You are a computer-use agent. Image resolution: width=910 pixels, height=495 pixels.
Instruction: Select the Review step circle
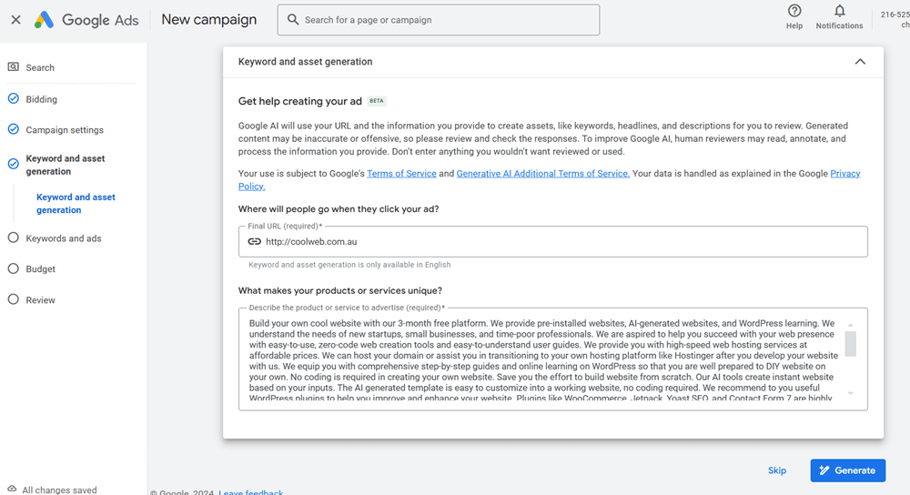pos(13,300)
